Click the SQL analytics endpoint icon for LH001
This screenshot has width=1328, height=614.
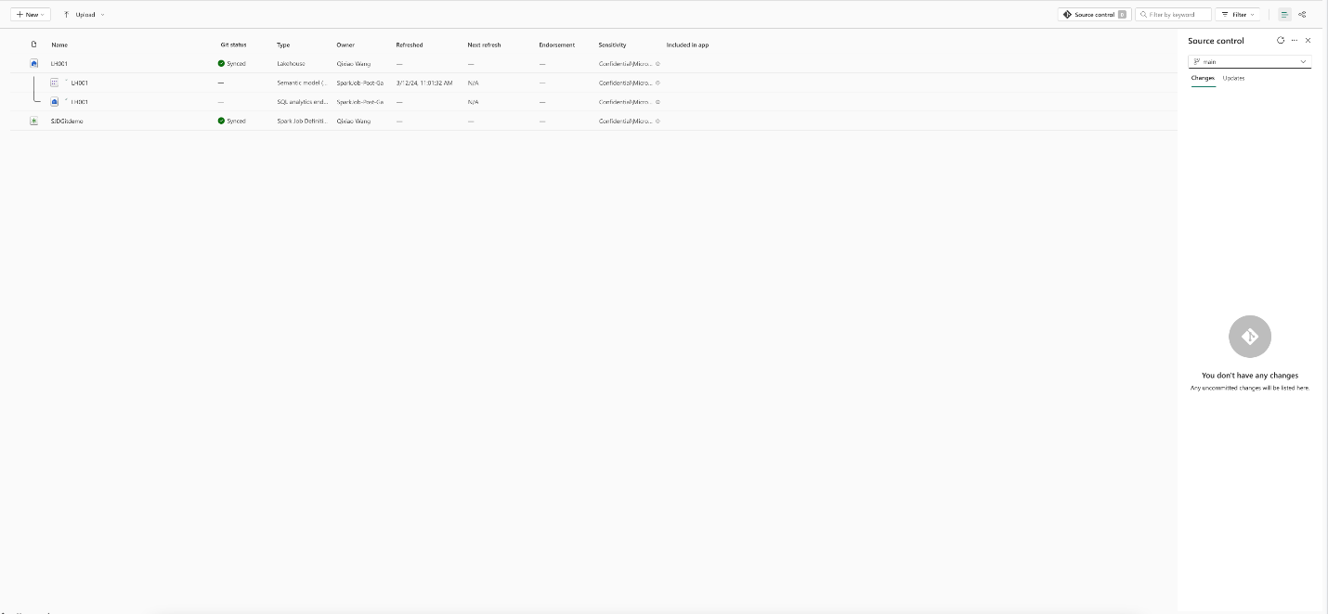55,102
